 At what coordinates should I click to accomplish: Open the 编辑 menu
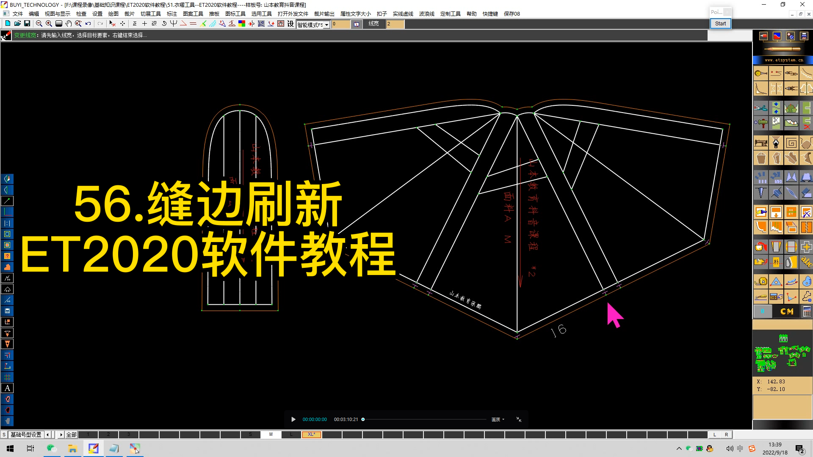pyautogui.click(x=34, y=14)
